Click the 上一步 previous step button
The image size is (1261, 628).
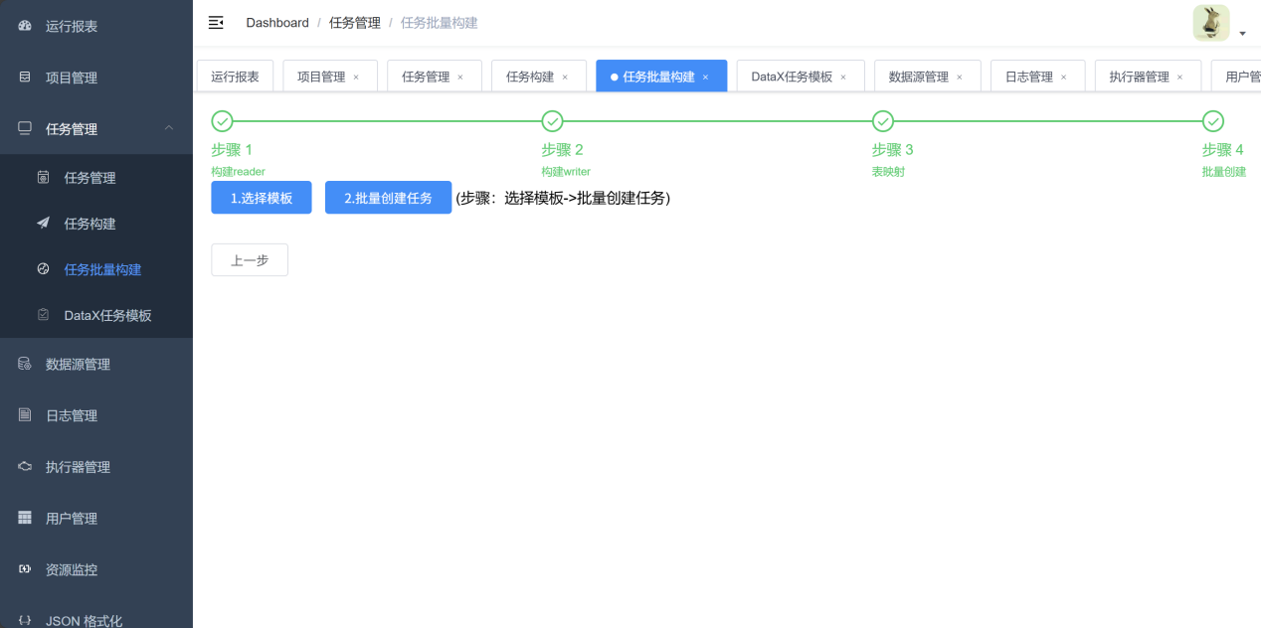pyautogui.click(x=250, y=260)
